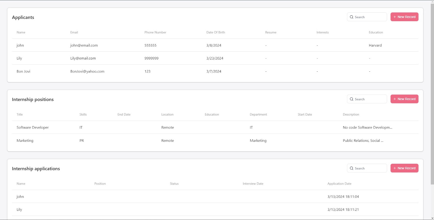
Task: Click the Interview Date column header
Action: coord(253,183)
